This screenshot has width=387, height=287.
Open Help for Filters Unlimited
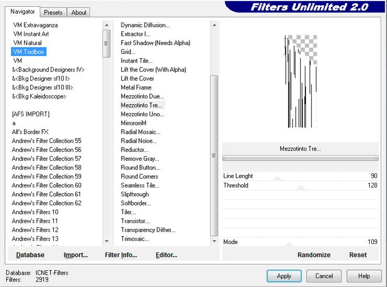coord(364,276)
